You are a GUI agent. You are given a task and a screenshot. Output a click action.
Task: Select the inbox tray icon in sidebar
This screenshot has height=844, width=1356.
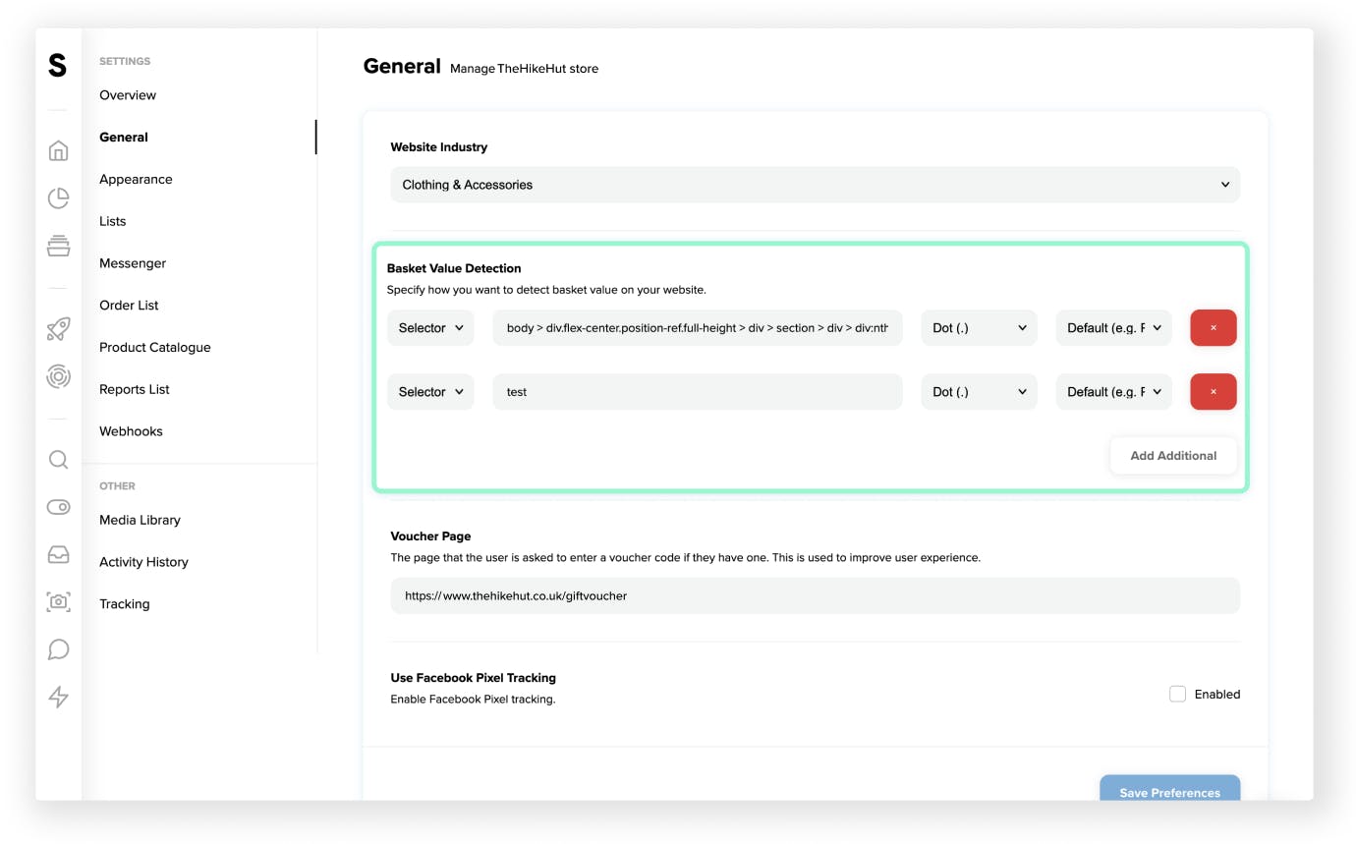click(58, 554)
